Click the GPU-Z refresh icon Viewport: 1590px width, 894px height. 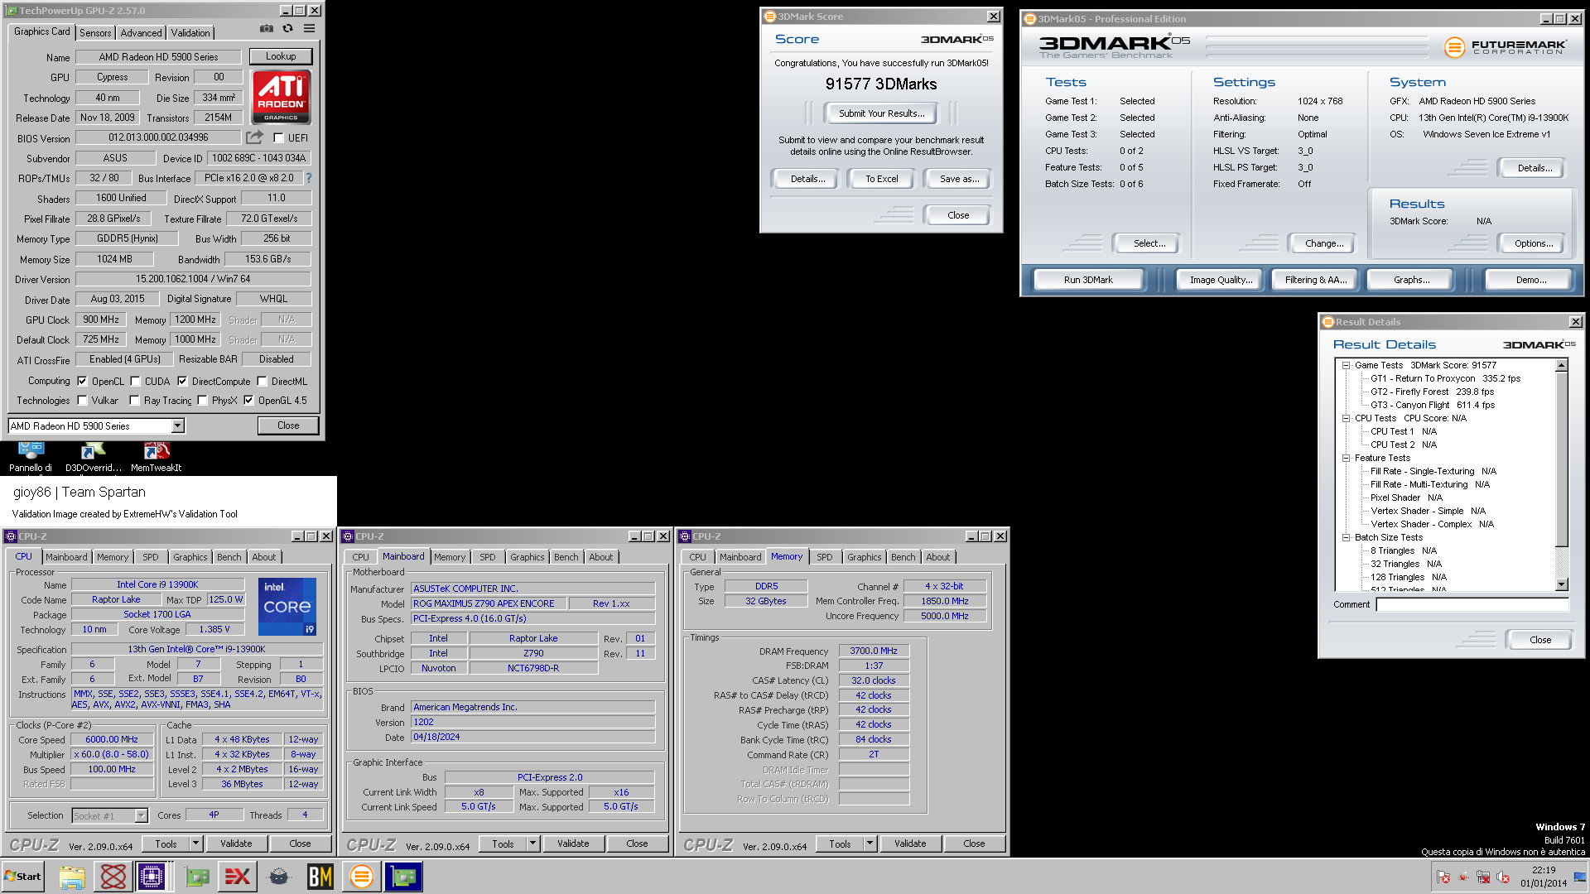pos(287,28)
